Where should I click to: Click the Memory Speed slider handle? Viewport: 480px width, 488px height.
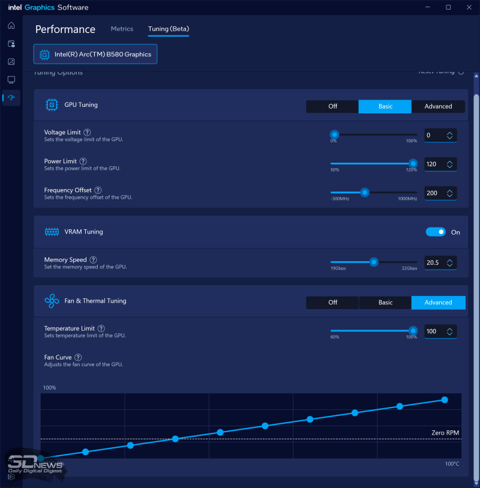coord(374,262)
